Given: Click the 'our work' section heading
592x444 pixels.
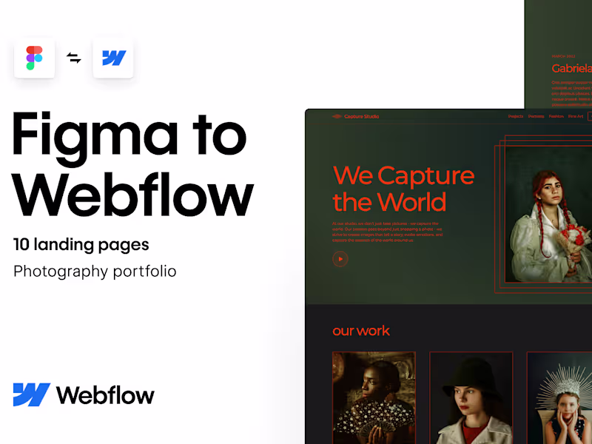Looking at the screenshot, I should pos(361,331).
